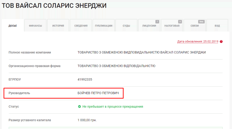
Task: Click the capital value 1 000,00 грн.
Action: click(87, 120)
